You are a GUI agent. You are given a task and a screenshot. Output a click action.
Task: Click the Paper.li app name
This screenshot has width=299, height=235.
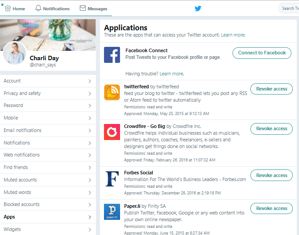(x=132, y=206)
